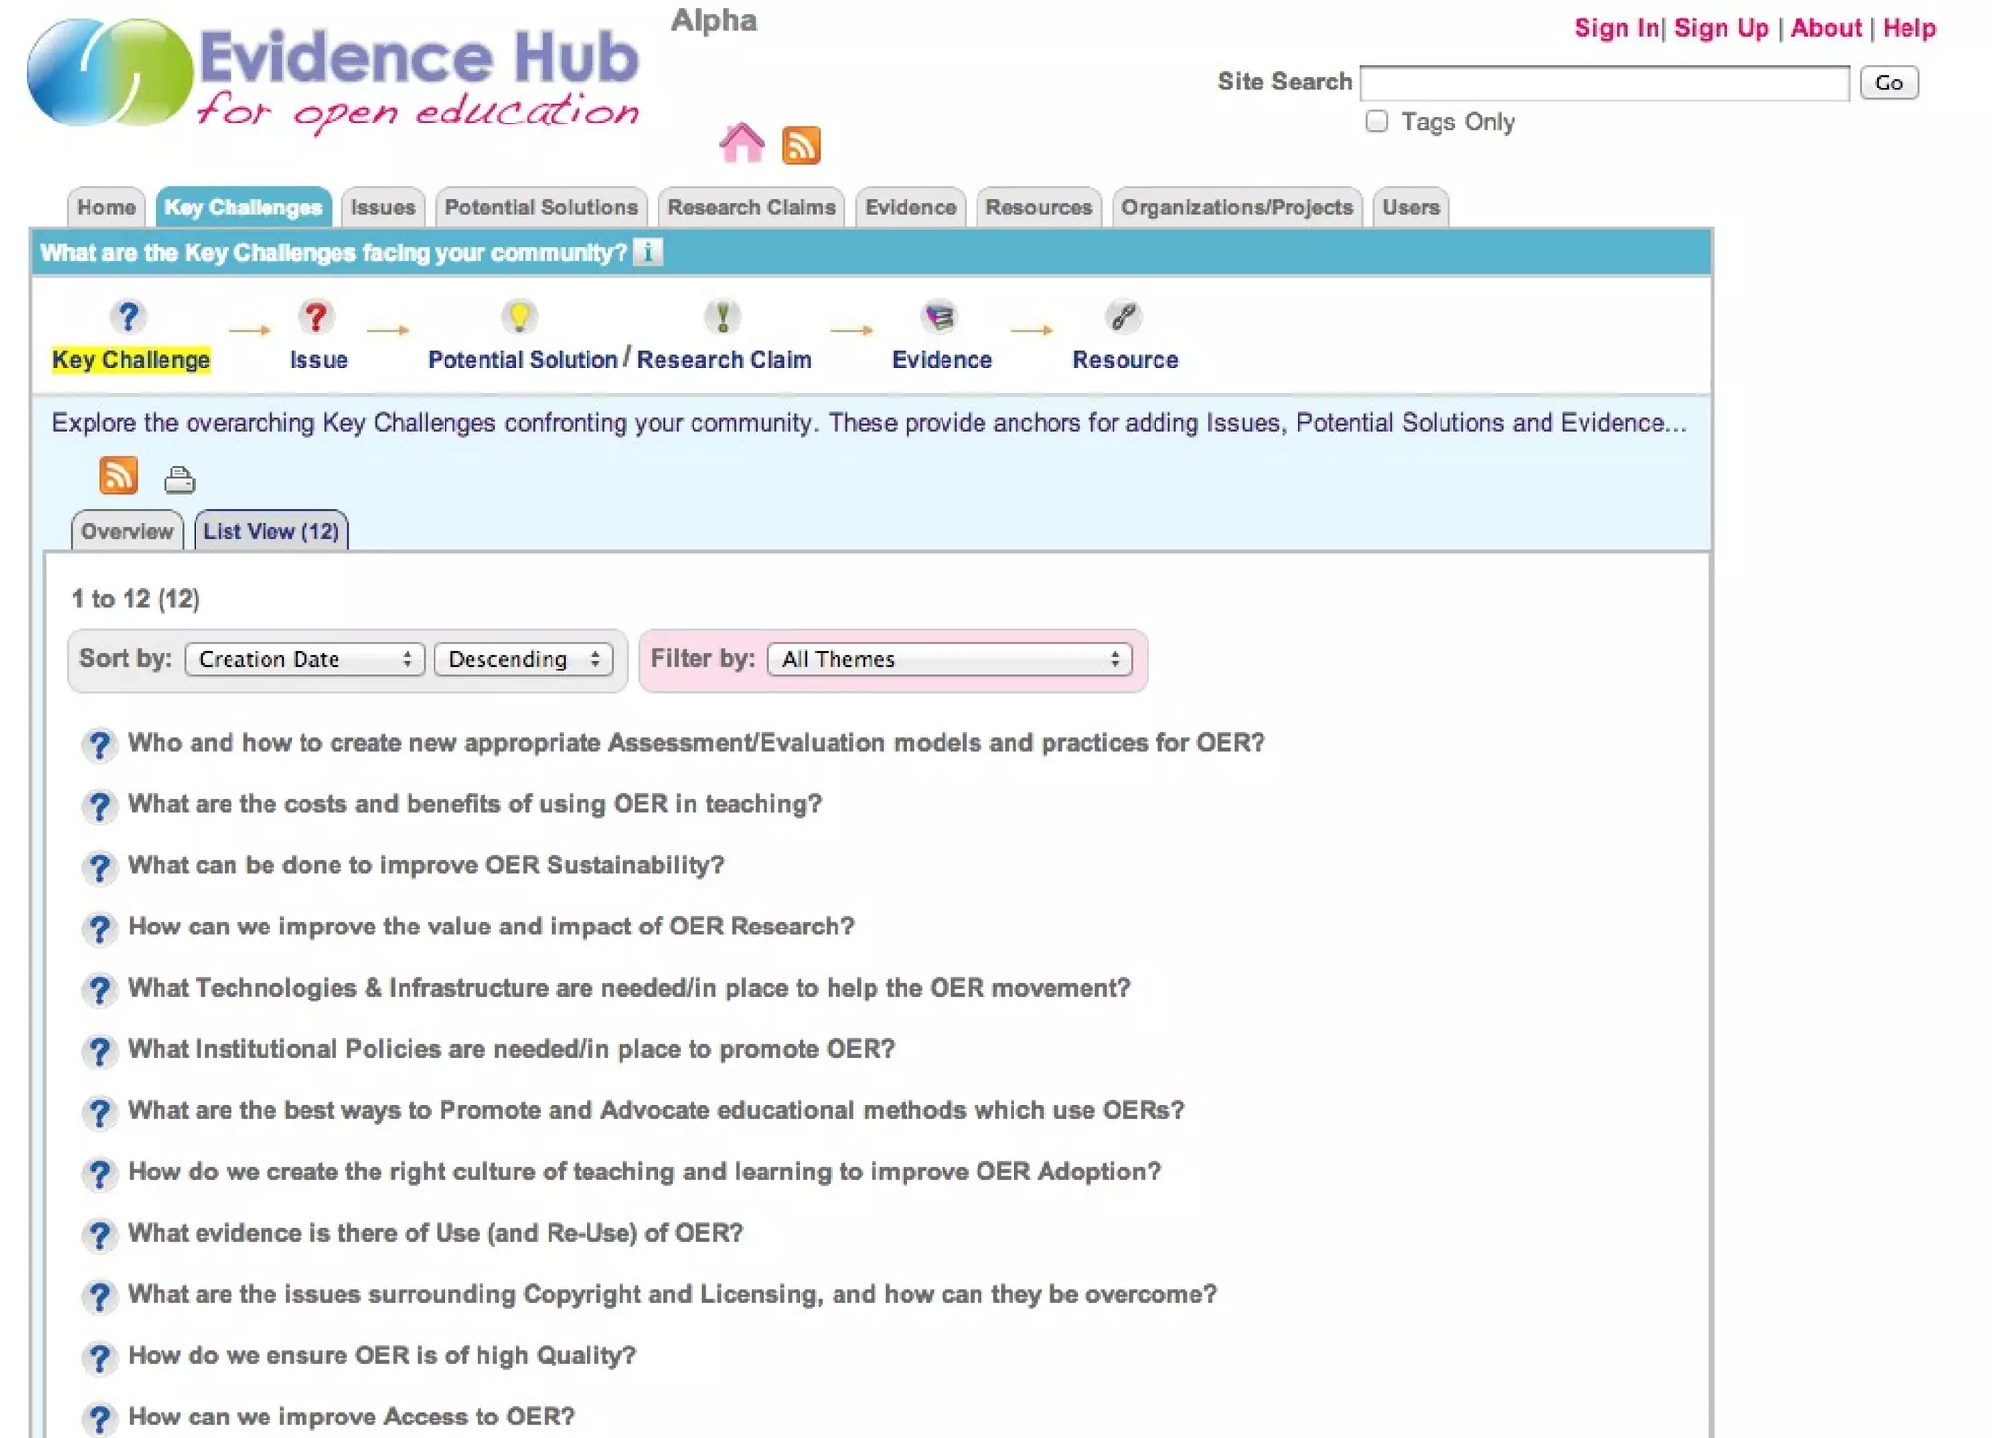Viewport: 1992px width, 1438px height.
Task: Open the Descending order dropdown
Action: 523,659
